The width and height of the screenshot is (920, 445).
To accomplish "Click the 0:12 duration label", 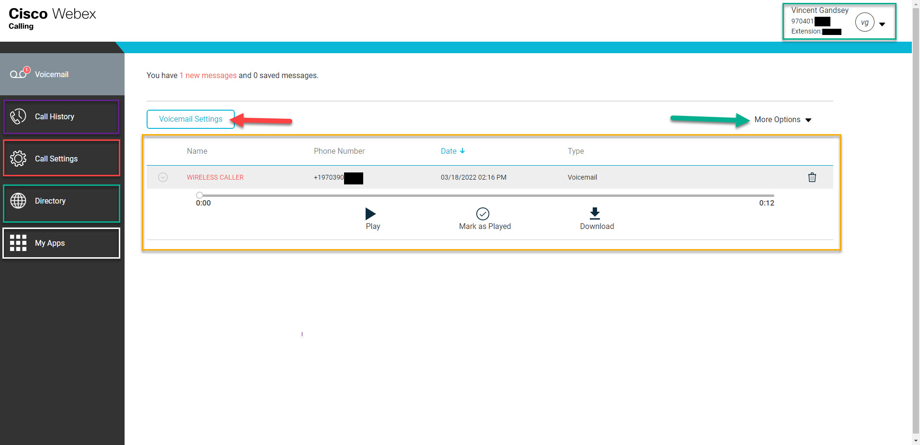I will coord(767,203).
